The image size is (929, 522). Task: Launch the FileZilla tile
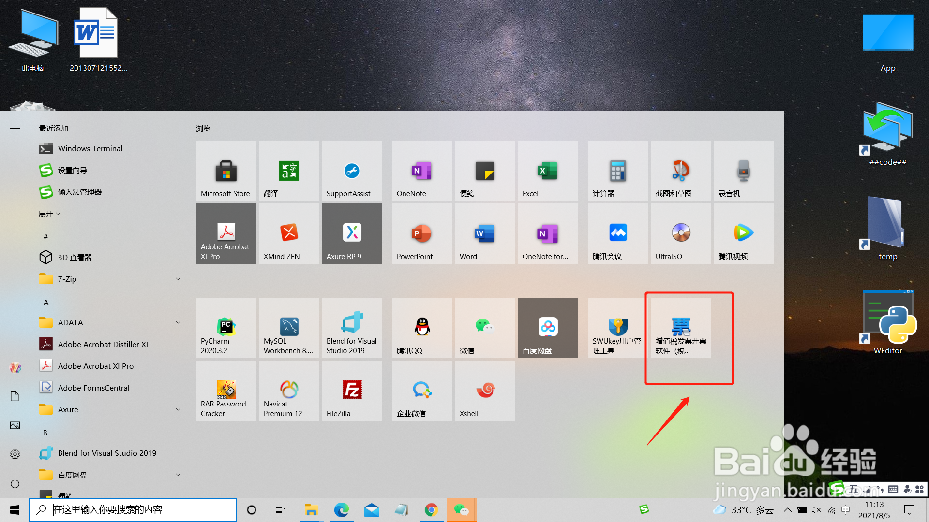tap(352, 391)
